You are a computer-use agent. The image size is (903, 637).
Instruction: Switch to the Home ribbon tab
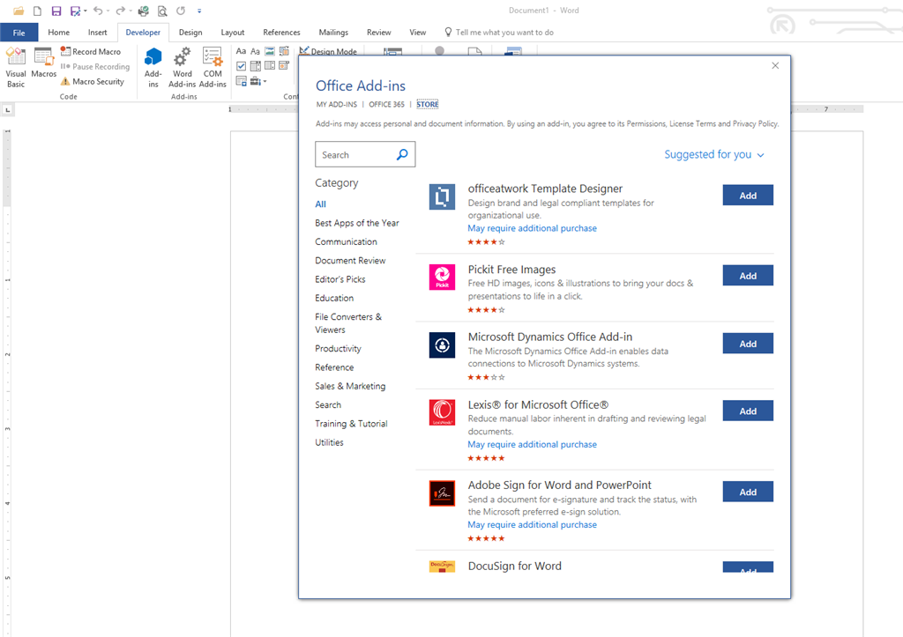59,33
